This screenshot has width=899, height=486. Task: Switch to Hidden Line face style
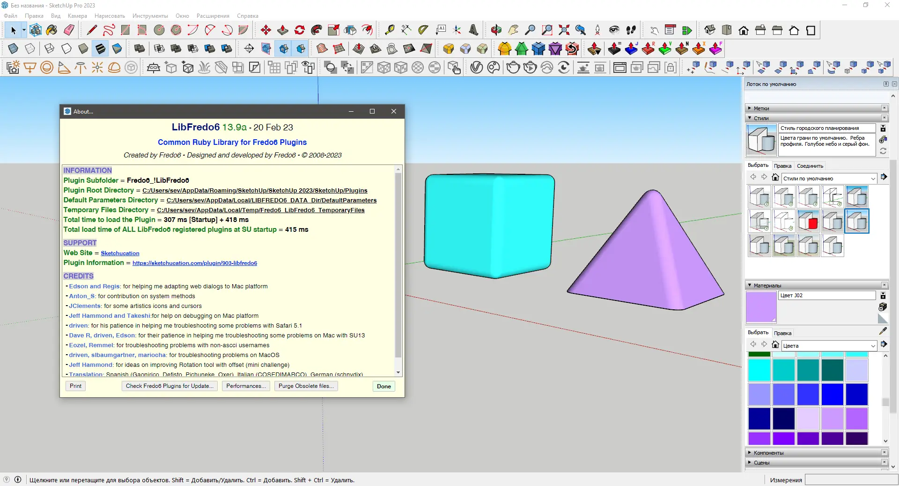(66, 49)
